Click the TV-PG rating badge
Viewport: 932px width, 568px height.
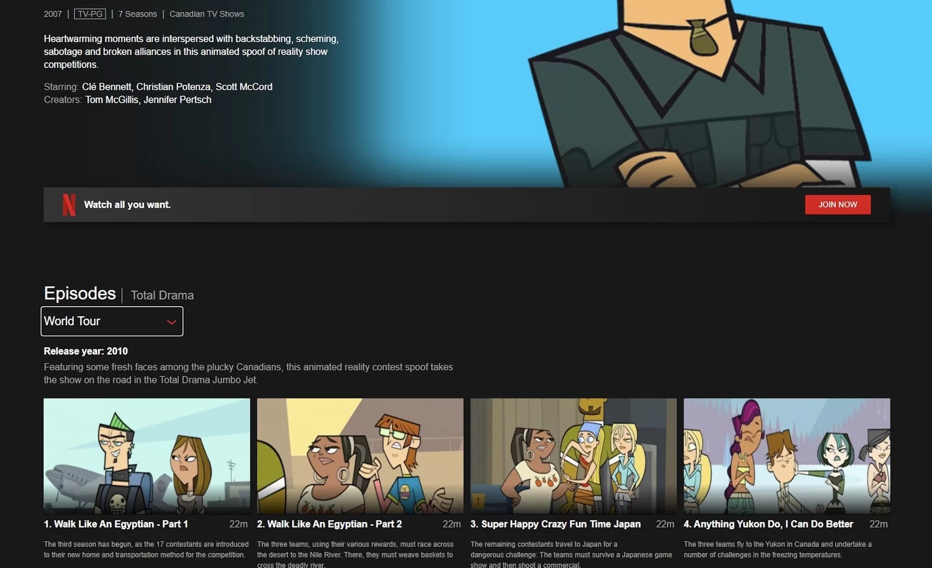coord(90,14)
